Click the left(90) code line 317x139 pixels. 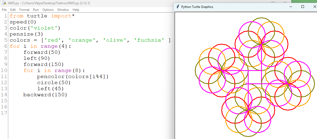pyautogui.click(x=37, y=58)
